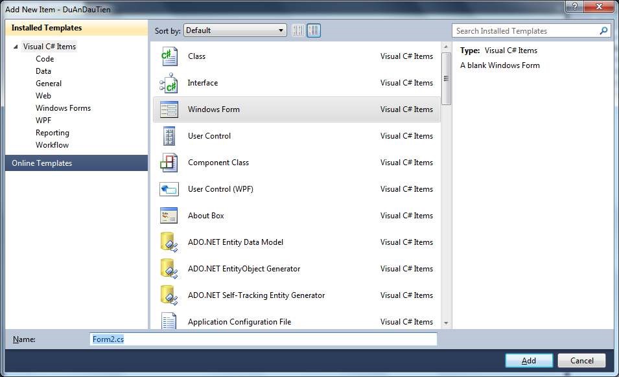Screen dimensions: 619x377
Task: Open the Sort by dropdown
Action: point(235,30)
